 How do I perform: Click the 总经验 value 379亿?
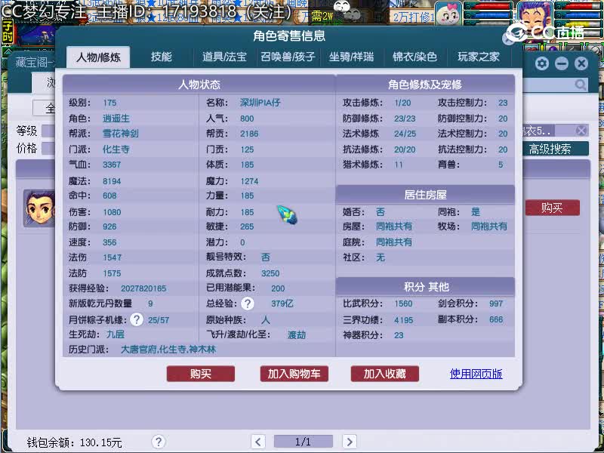(x=282, y=304)
